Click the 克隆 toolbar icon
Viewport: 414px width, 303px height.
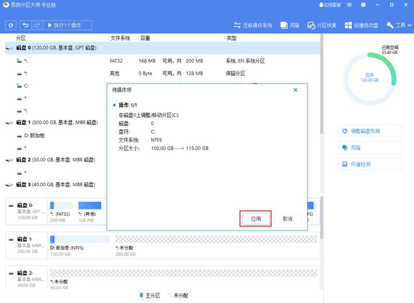click(290, 25)
